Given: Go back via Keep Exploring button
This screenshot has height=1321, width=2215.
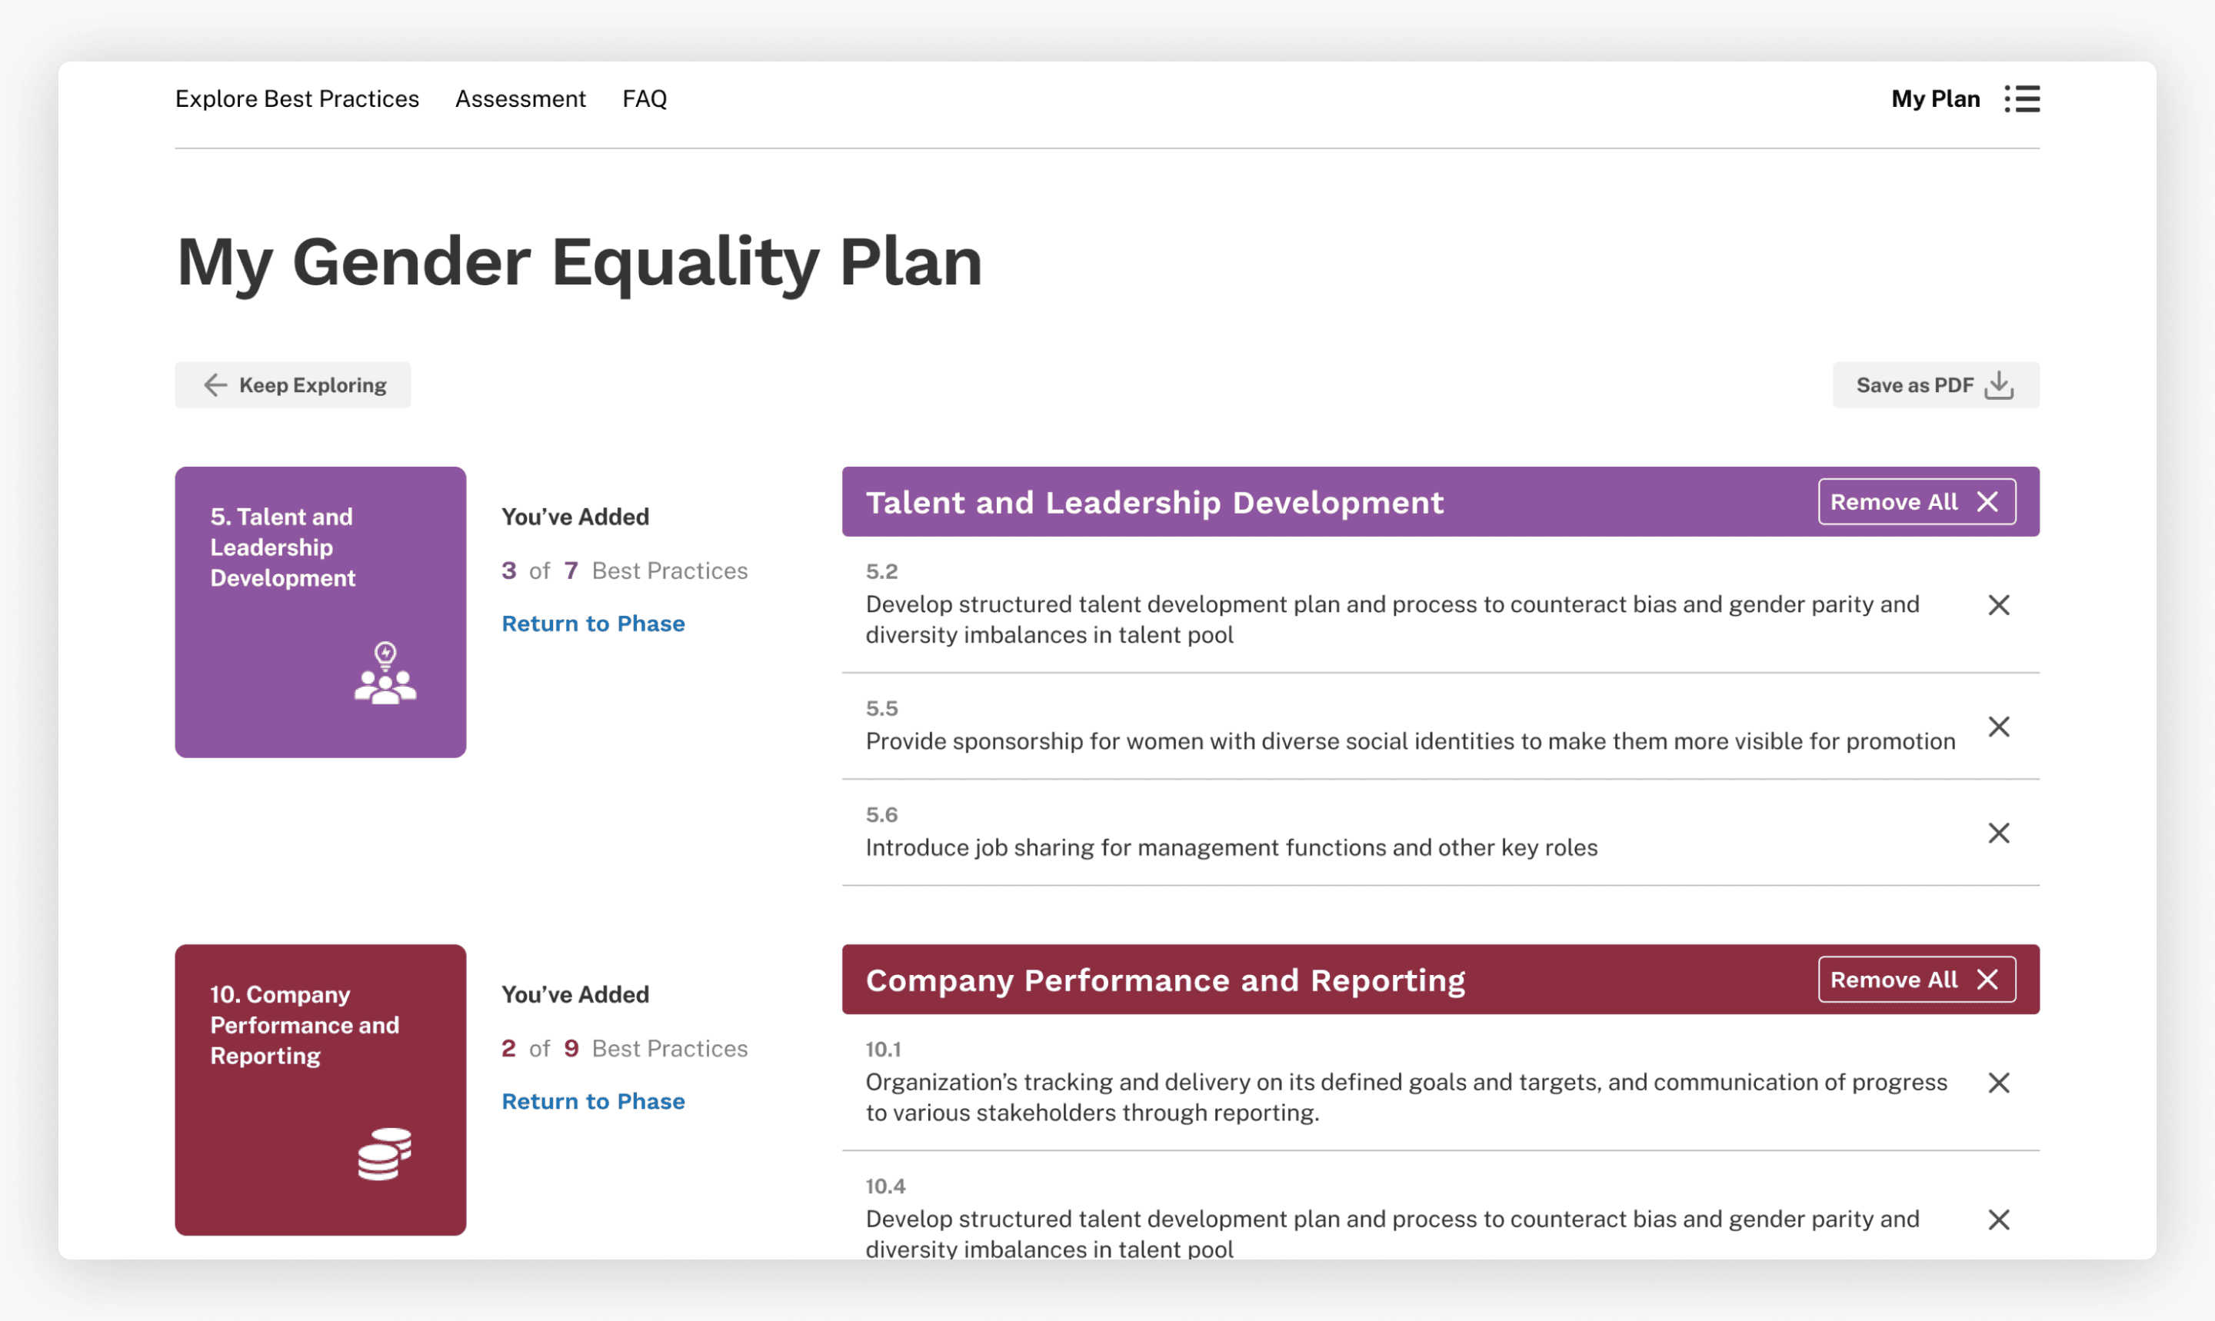Looking at the screenshot, I should pyautogui.click(x=293, y=385).
